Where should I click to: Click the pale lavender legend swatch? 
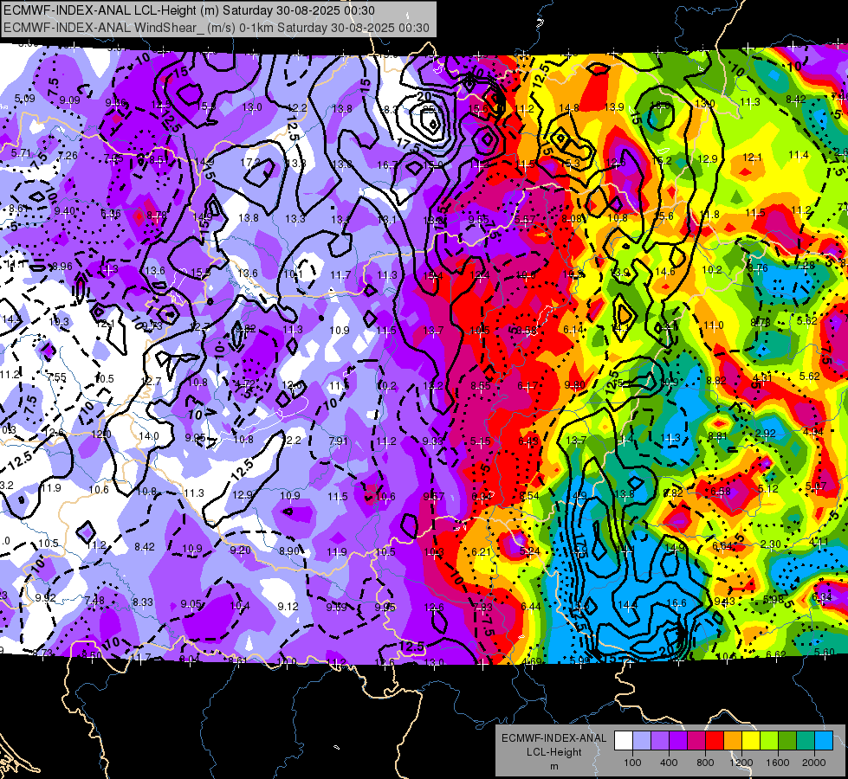pyautogui.click(x=642, y=741)
